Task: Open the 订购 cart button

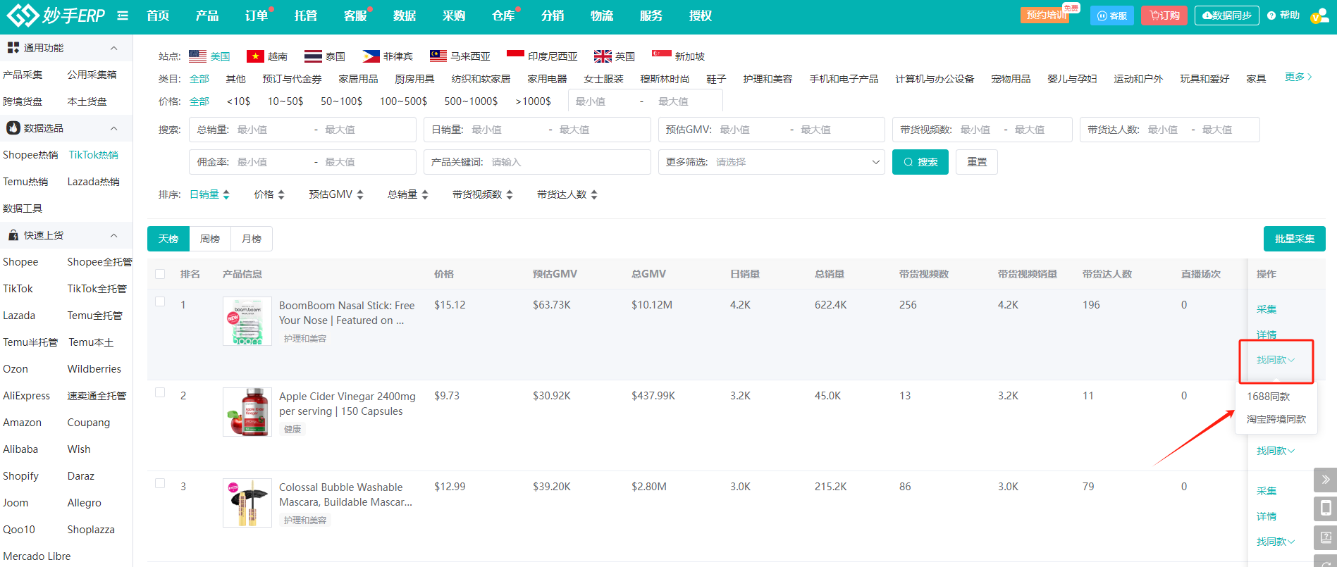Action: (x=1164, y=15)
